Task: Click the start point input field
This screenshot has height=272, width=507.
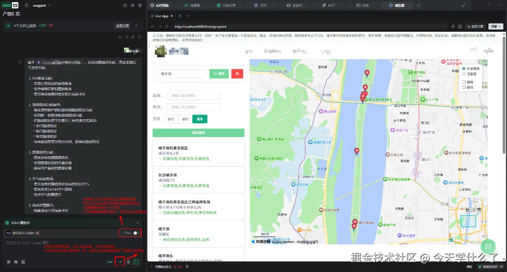Action: [x=193, y=96]
